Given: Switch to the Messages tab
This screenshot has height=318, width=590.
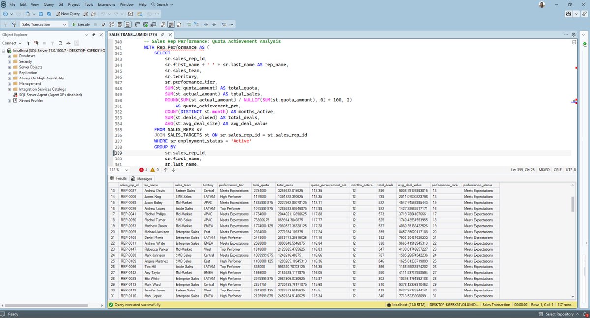Looking at the screenshot, I should [x=142, y=179].
